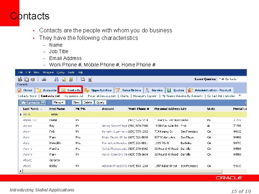
Task: Switch to the Quotes screen tab
Action: pyautogui.click(x=176, y=90)
